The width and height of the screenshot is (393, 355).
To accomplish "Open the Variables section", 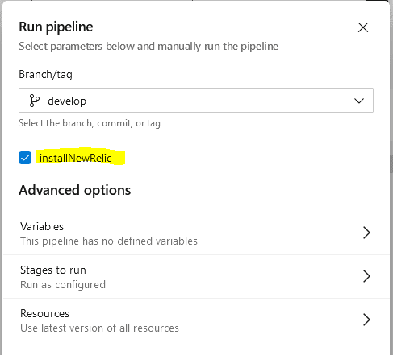I will (x=196, y=233).
